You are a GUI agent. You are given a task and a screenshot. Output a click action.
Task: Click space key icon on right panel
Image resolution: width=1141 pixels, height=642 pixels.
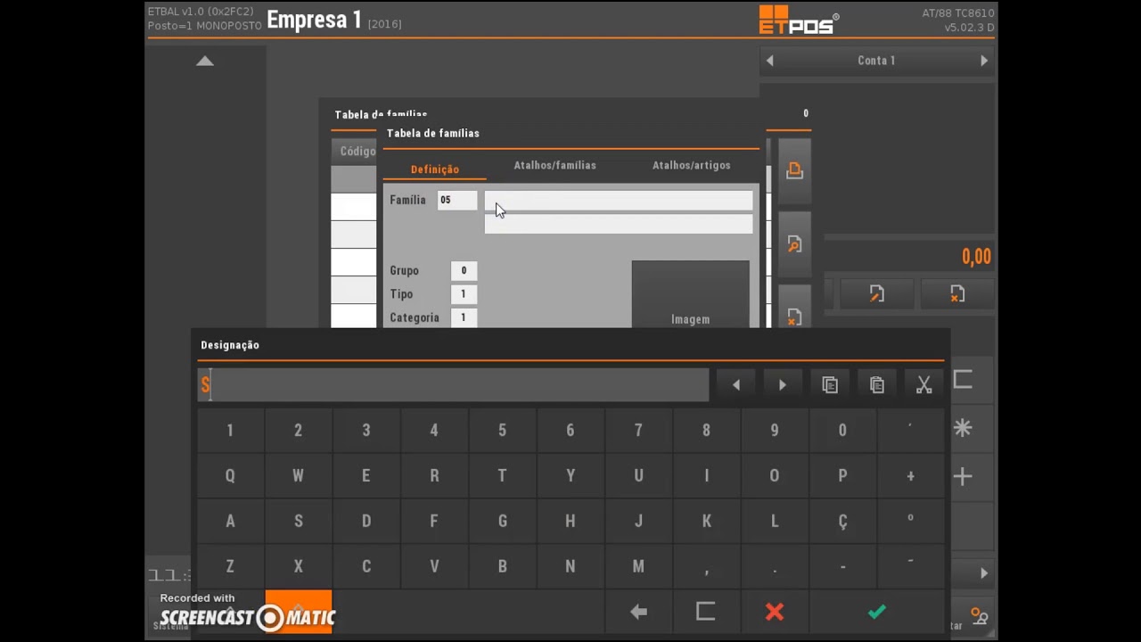tap(963, 380)
